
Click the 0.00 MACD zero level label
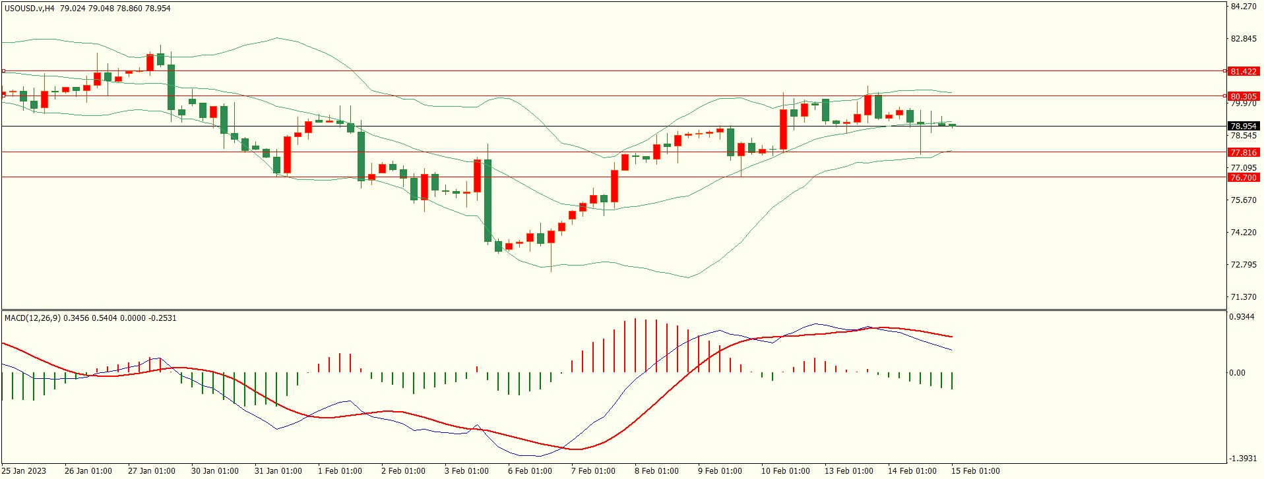(x=1237, y=373)
